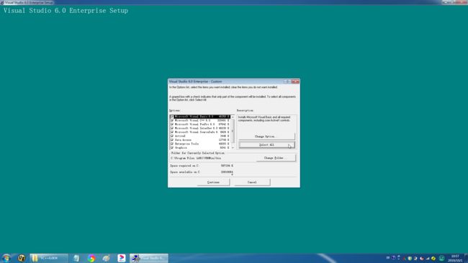468x263 pixels.
Task: Close the Custom setup dialog
Action: pyautogui.click(x=295, y=81)
